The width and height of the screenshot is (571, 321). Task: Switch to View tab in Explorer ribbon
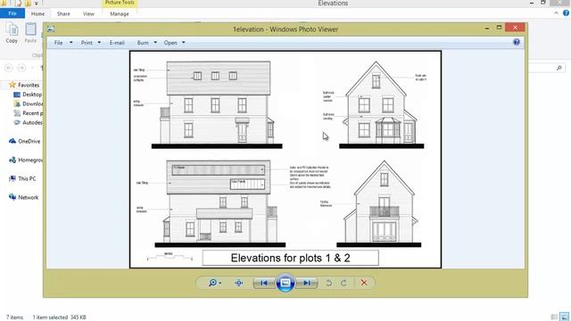pos(88,14)
